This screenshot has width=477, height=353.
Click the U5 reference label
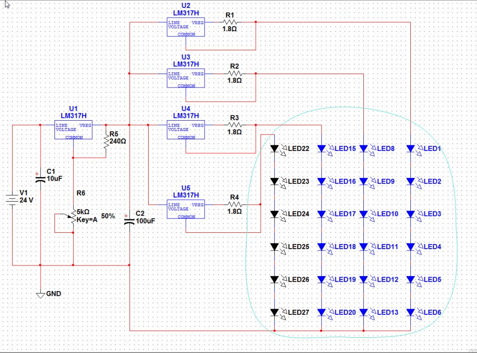coord(186,188)
